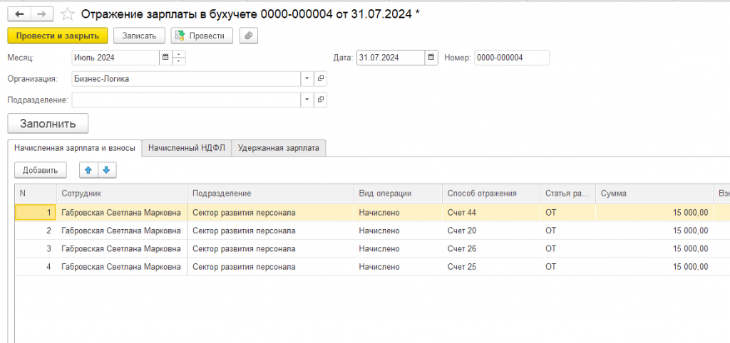Open the Организация record with the open icon
The image size is (730, 343).
tap(320, 79)
